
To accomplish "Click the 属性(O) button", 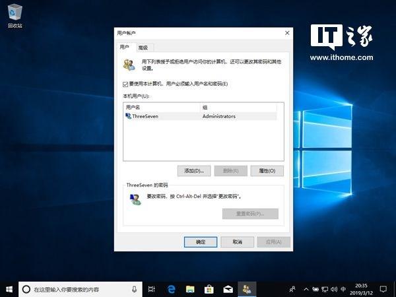I will click(x=267, y=171).
